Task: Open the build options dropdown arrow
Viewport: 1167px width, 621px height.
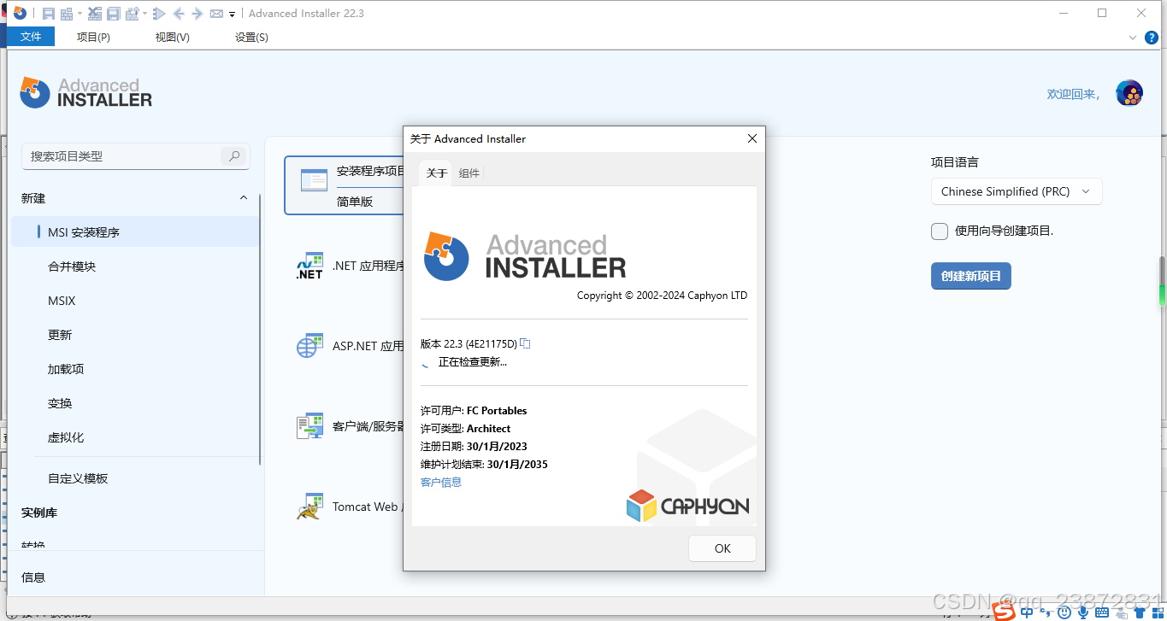Action: click(144, 15)
